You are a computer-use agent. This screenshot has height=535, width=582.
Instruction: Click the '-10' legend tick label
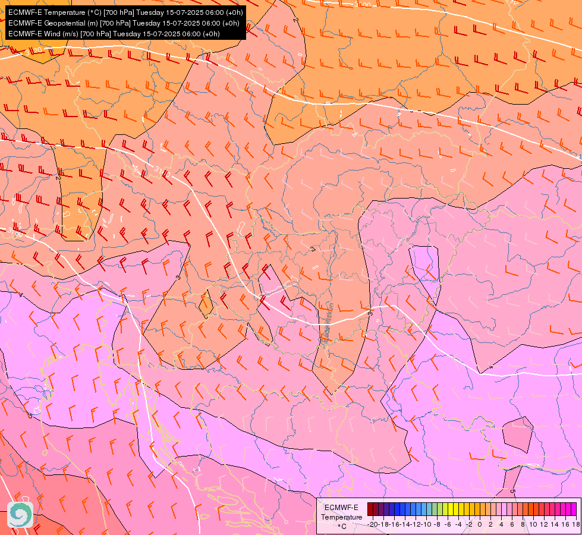coord(426,525)
